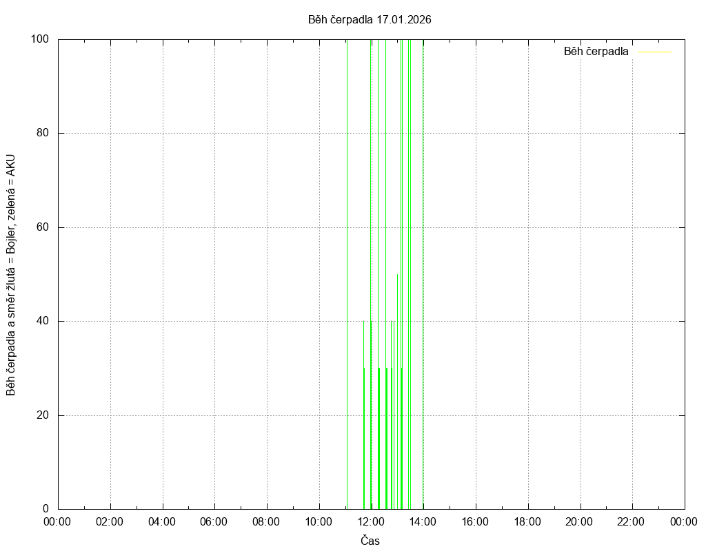Click the 60 value on y-axis
Viewport: 706px width, 551px height.
click(42, 227)
